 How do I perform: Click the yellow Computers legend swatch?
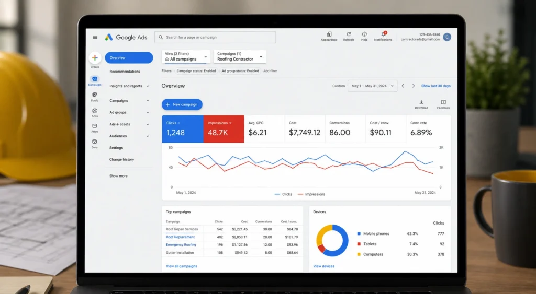tap(359, 254)
